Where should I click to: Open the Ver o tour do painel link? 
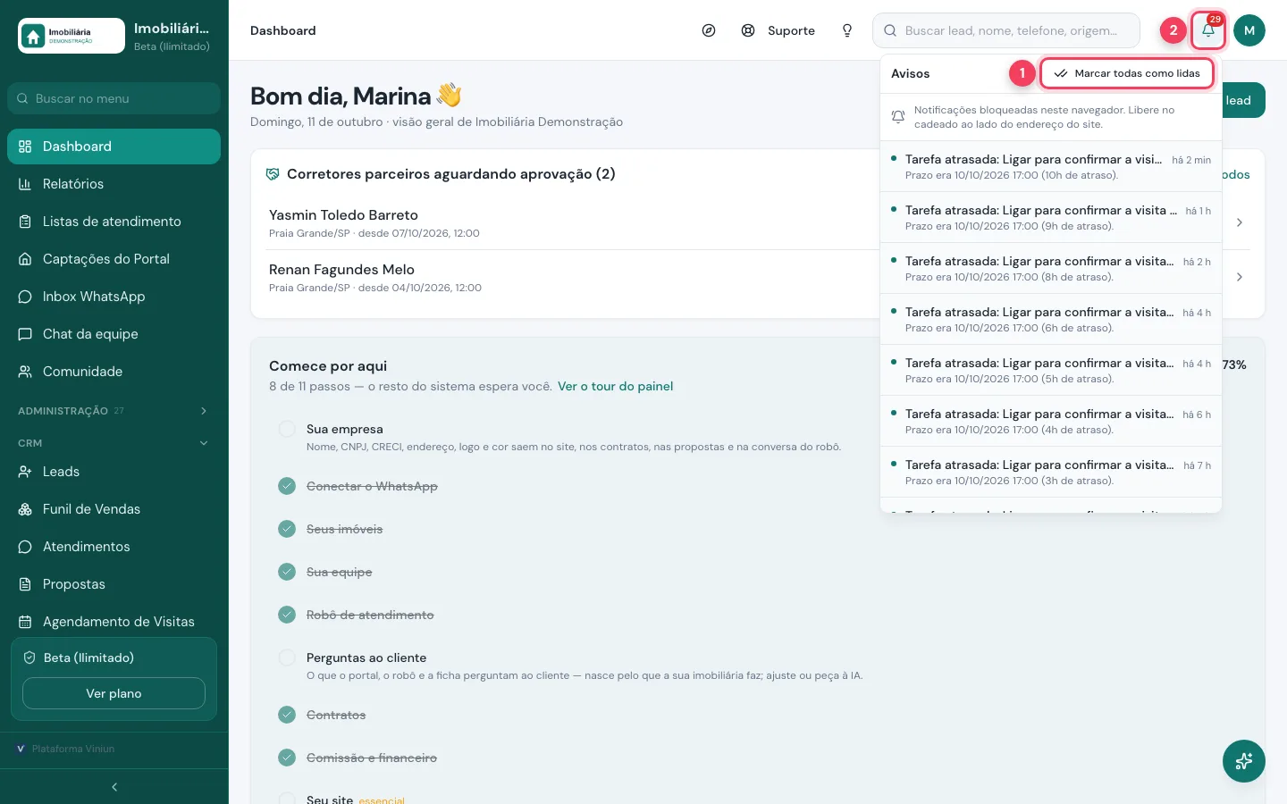pos(615,386)
